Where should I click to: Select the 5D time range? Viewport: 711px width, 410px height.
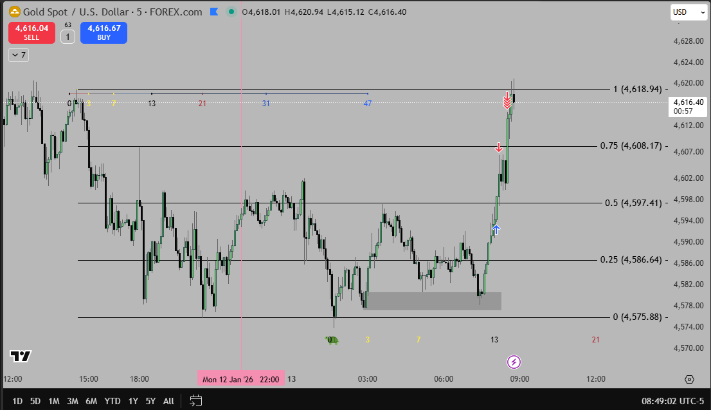point(35,401)
